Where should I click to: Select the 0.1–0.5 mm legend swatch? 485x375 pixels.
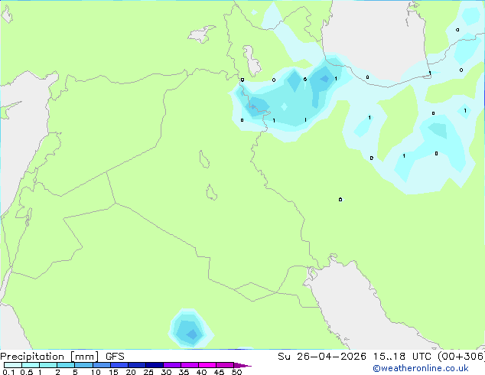pos(13,365)
